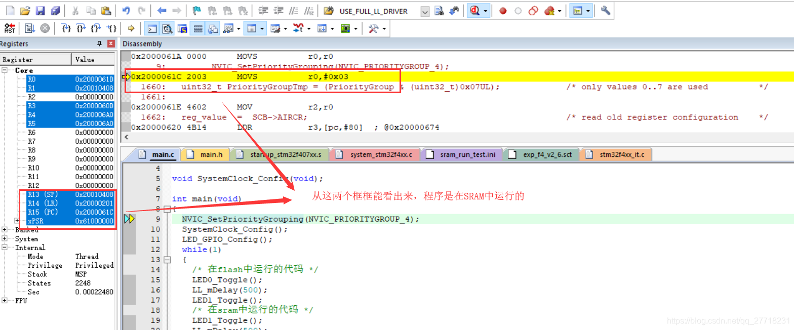This screenshot has height=330, width=794.
Task: Expand the Banked register group
Action: tap(5, 230)
